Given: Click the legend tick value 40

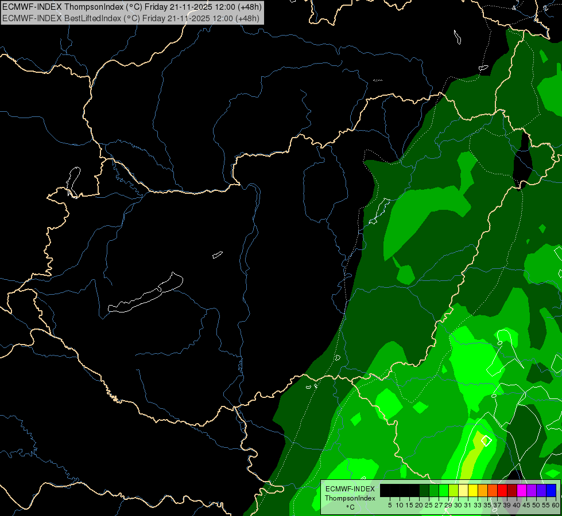Looking at the screenshot, I should pos(517,505).
